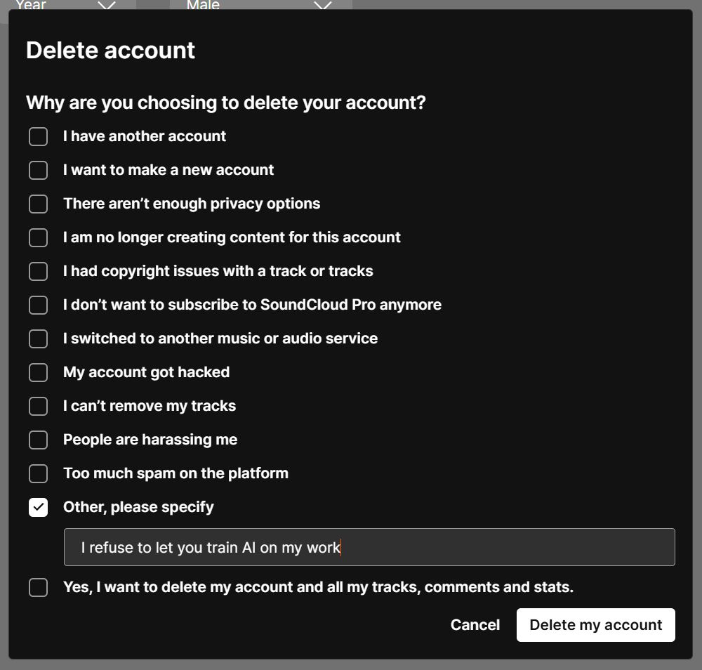Check "People are harassing me"
This screenshot has height=670, width=702.
(x=38, y=440)
